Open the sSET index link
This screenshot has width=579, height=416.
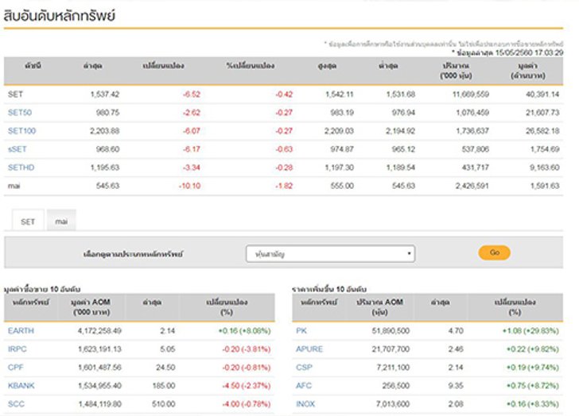click(17, 149)
